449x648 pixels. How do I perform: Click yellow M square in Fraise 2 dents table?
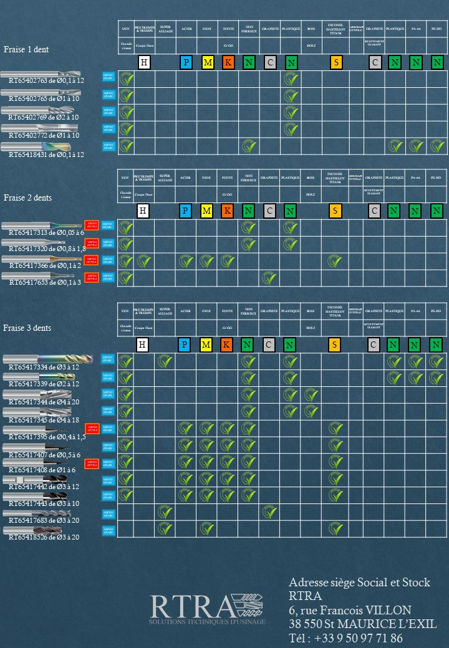click(206, 211)
